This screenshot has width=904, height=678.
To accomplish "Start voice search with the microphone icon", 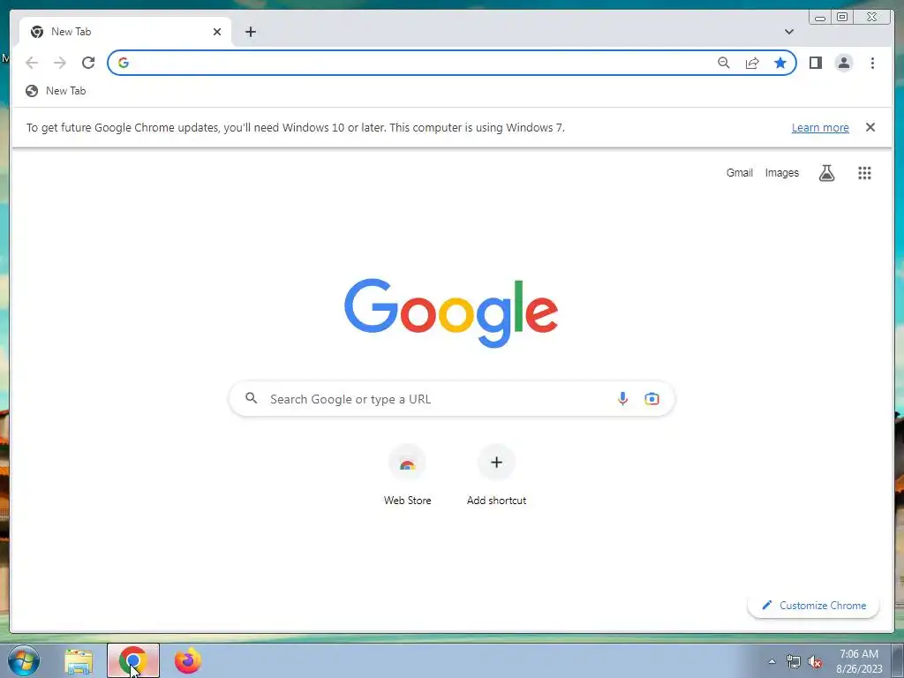I will click(622, 398).
